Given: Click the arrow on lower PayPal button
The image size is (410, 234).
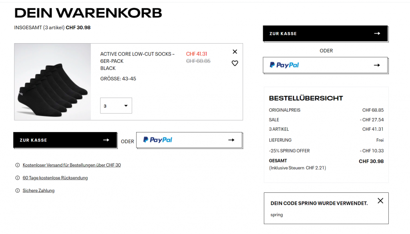Looking at the screenshot, I should 231,140.
